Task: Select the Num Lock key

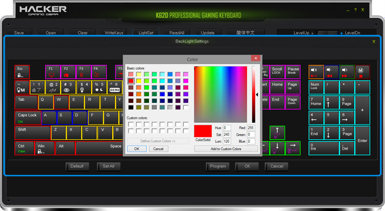Action: click(316, 87)
